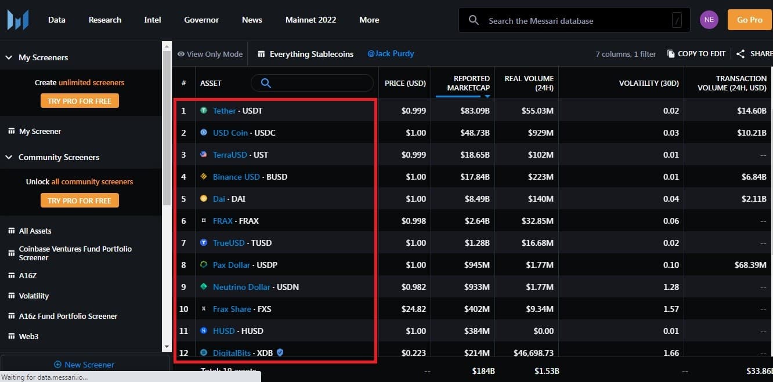Click the Share icon
Image resolution: width=773 pixels, height=382 pixels.
pos(741,54)
